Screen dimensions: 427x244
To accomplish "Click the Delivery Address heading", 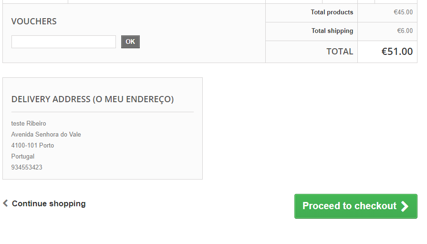I will tap(93, 99).
